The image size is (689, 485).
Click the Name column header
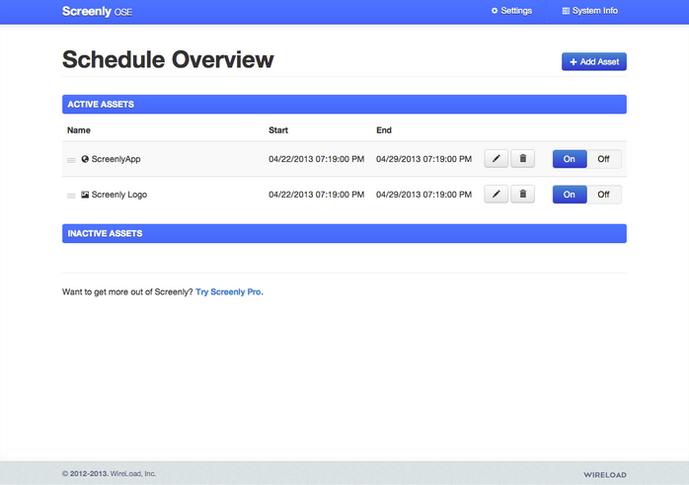[x=79, y=130]
